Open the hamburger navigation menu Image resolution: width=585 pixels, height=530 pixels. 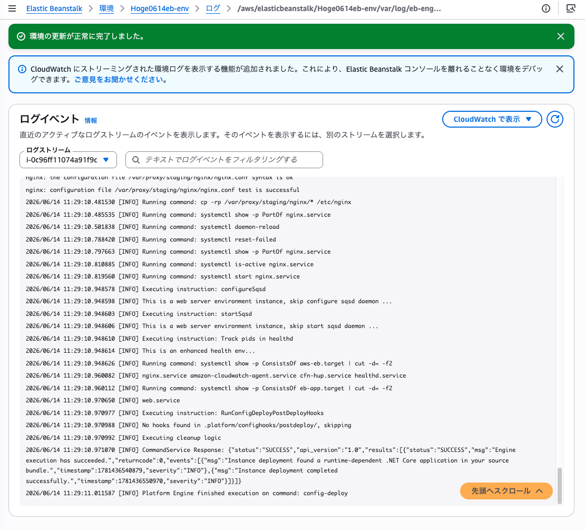click(12, 8)
